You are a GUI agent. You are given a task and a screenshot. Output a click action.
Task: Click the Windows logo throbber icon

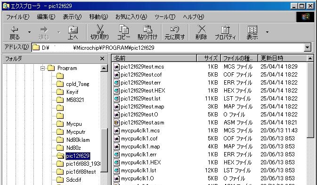305,17
